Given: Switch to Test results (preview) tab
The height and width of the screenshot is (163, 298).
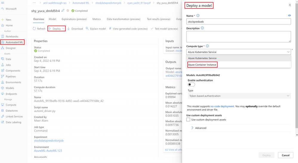Looking at the screenshot, I should [158, 19].
